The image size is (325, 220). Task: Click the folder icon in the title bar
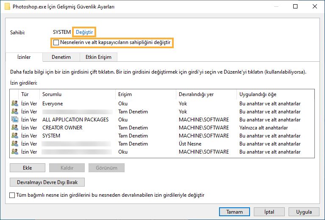coord(7,6)
